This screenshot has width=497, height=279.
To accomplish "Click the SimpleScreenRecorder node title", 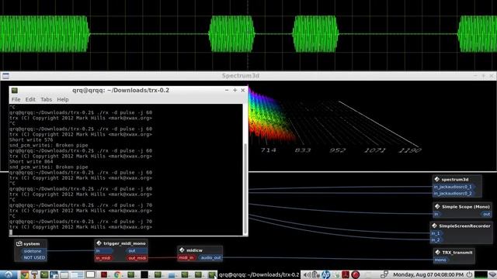I will [x=464, y=226].
